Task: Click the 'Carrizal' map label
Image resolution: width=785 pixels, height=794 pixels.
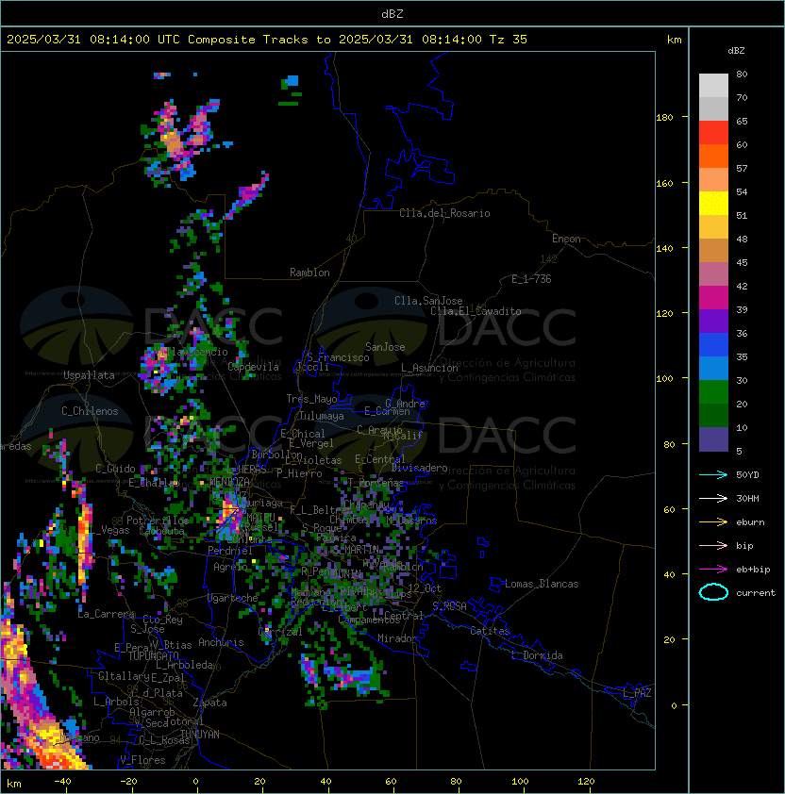Action: point(280,632)
